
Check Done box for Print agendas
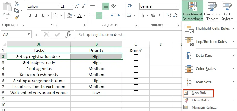coord(136,68)
